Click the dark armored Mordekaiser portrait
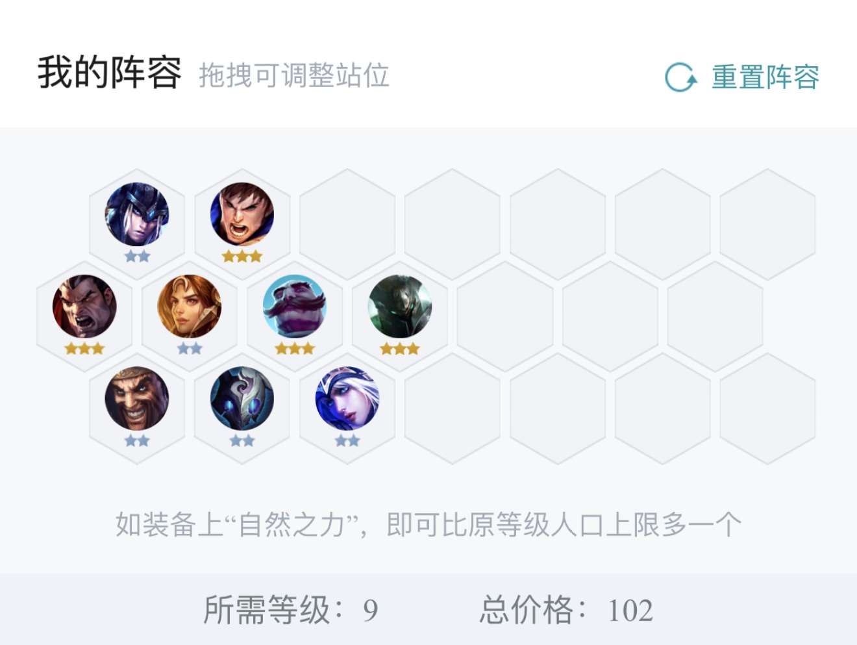The width and height of the screenshot is (857, 645). coord(400,307)
